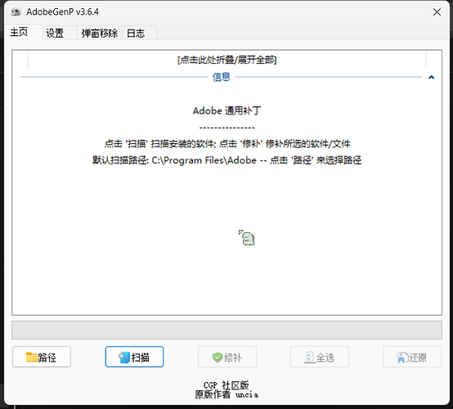453x409 pixels.
Task: Click [点击此处折叠/展开全部] header
Action: pos(227,60)
